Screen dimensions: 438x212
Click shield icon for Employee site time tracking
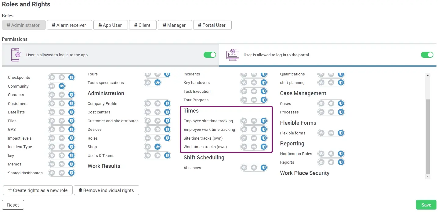coord(264,121)
